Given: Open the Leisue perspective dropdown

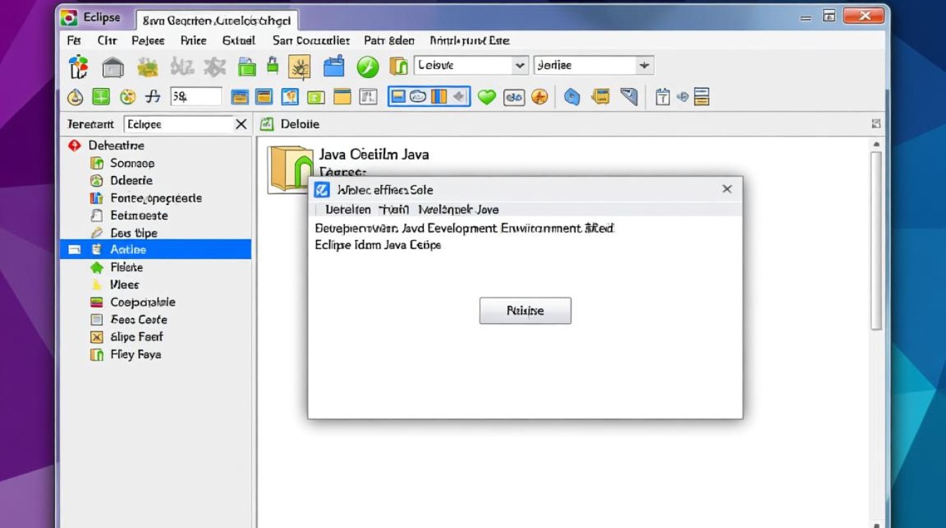Looking at the screenshot, I should pos(520,65).
